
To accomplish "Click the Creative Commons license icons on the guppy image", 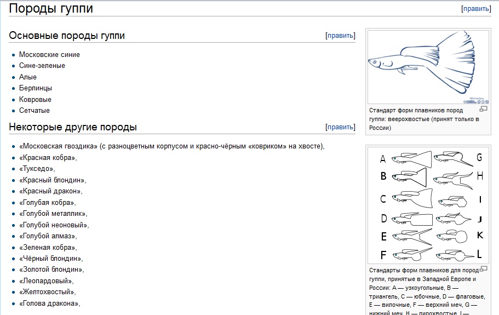I will coord(476,101).
